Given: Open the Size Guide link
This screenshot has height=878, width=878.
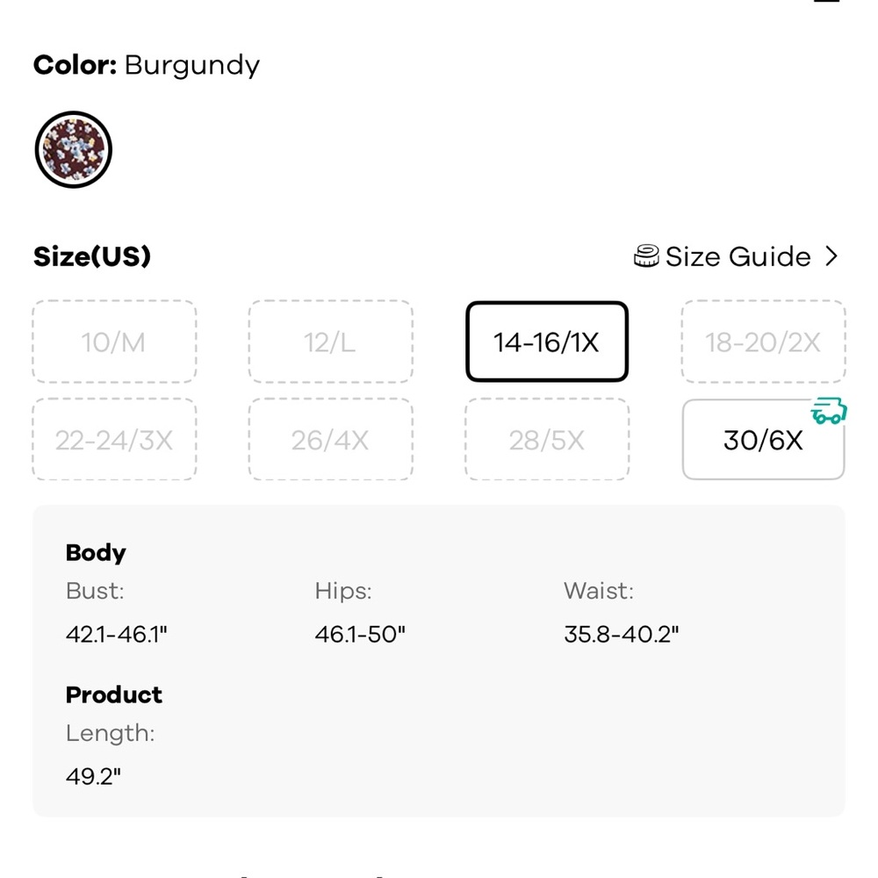Looking at the screenshot, I should coord(737,256).
